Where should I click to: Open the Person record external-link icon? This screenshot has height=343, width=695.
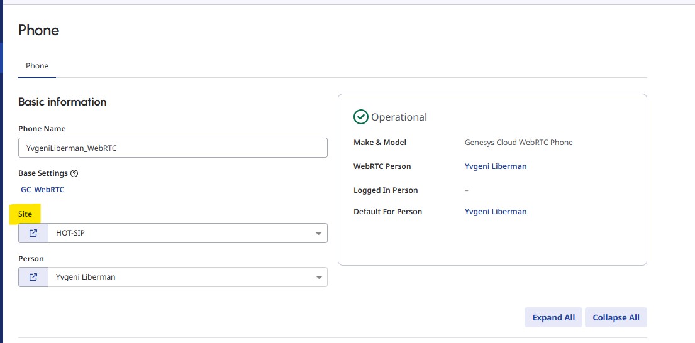[x=33, y=277]
